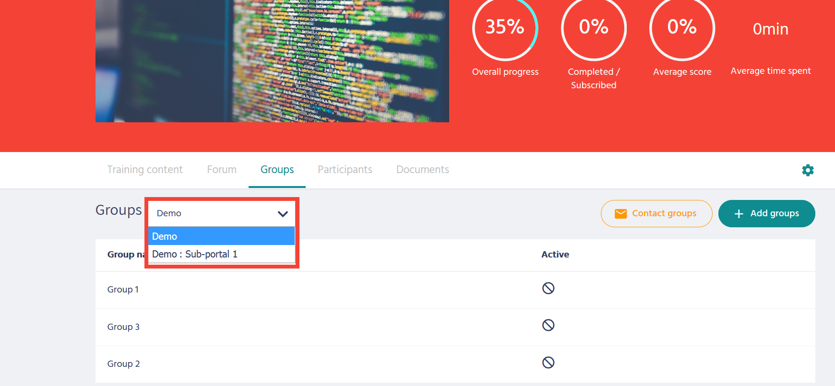Click the Active column header
Viewport: 835px width, 386px height.
point(555,255)
